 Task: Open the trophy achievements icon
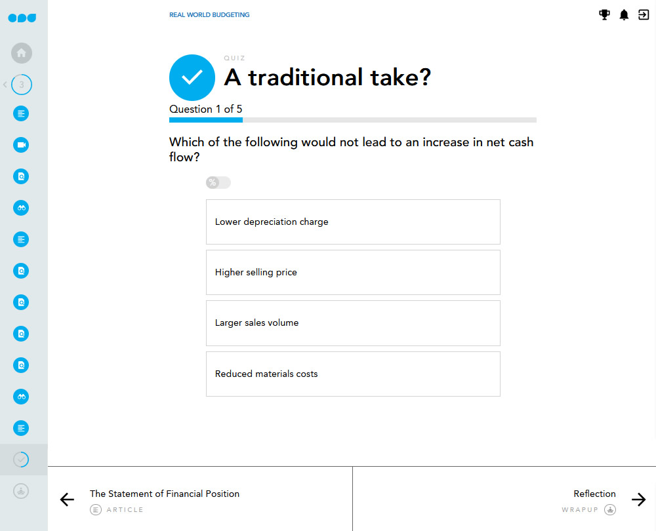604,14
